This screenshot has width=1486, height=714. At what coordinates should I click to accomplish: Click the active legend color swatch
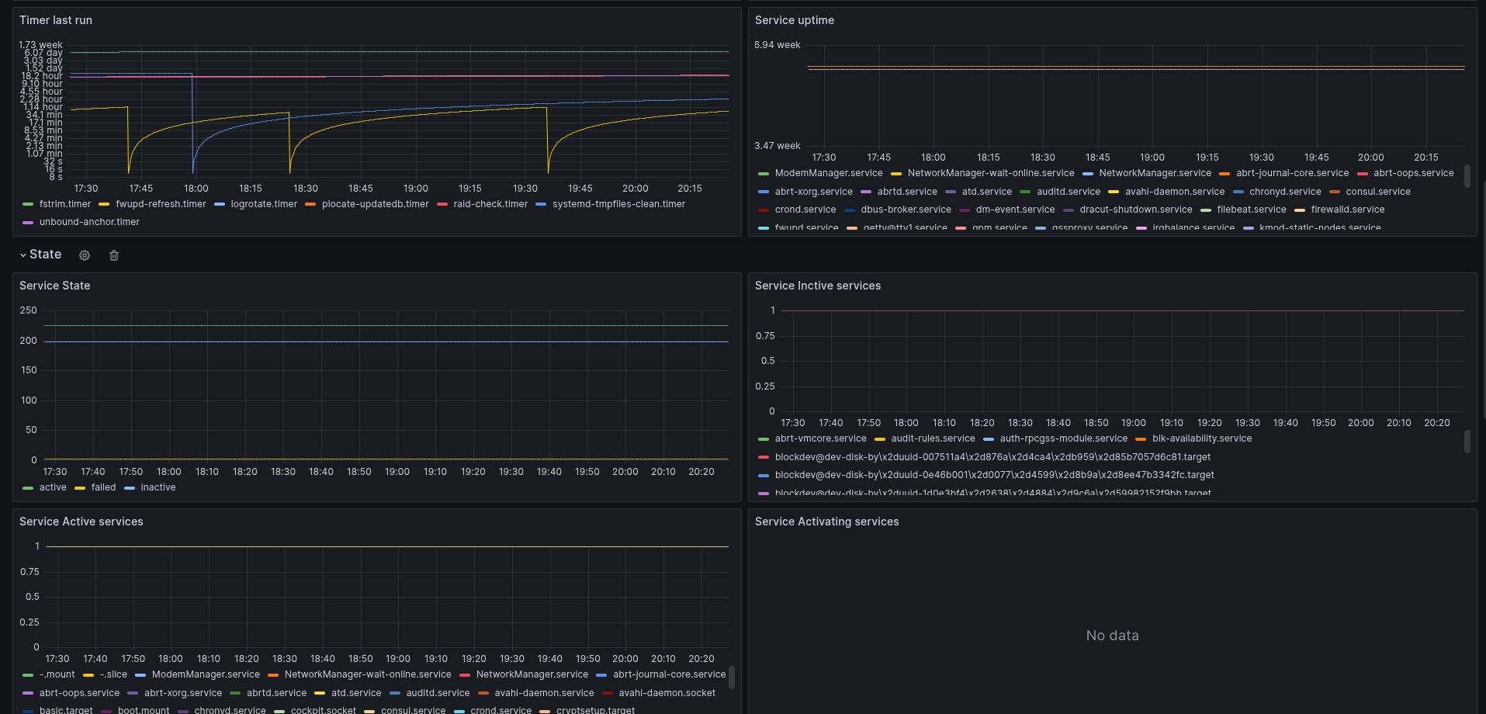tap(28, 488)
